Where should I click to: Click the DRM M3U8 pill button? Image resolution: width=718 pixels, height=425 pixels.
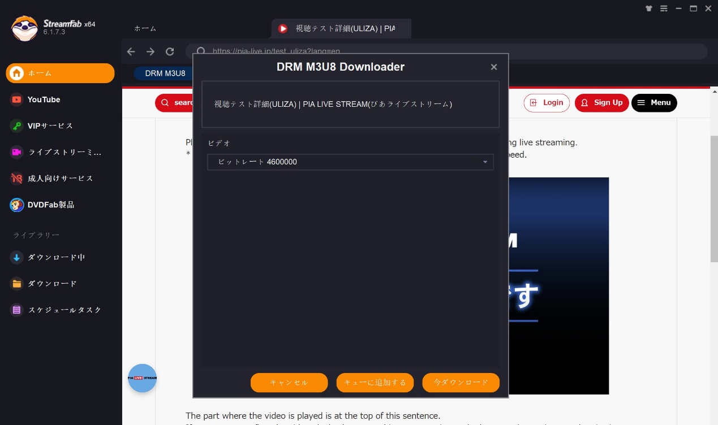pos(165,73)
